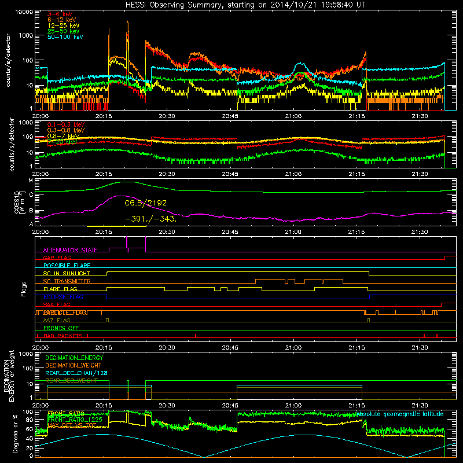Click the REAR_DEC_WEIGHT legend label
The height and width of the screenshot is (463, 463).
(71, 381)
